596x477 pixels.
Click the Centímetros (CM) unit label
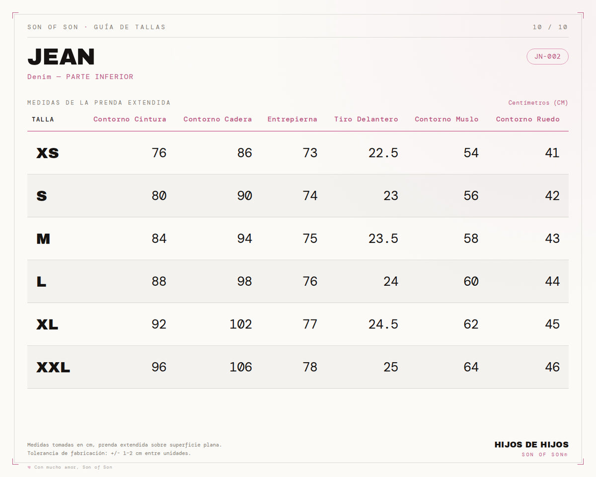(538, 103)
